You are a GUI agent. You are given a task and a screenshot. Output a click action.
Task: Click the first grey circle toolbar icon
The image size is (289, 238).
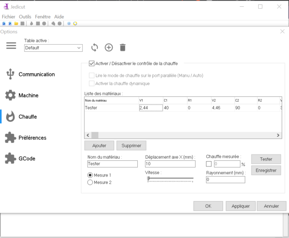[44, 24]
